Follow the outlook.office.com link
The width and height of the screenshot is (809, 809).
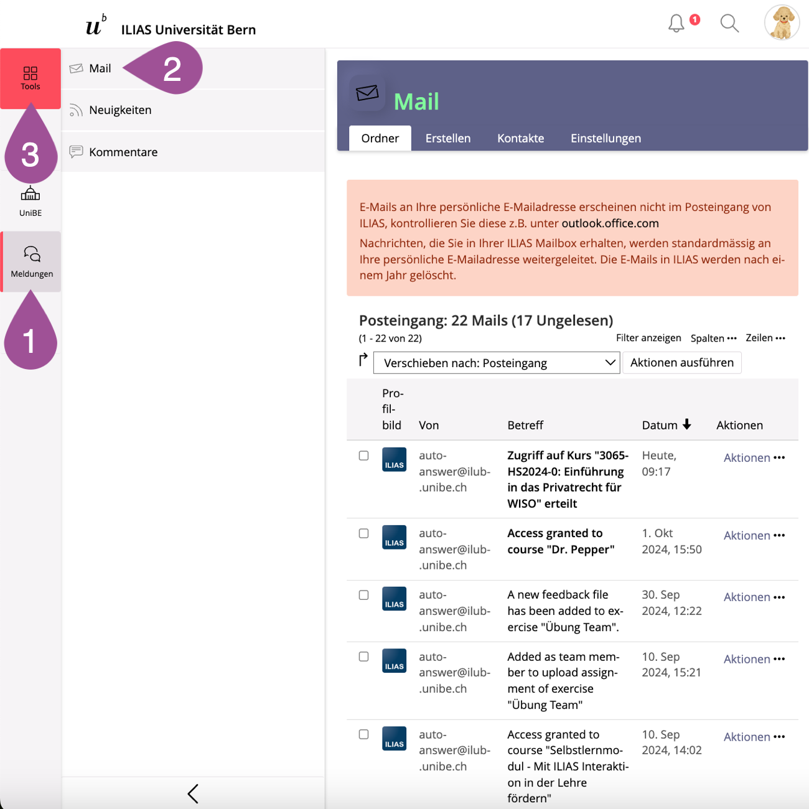610,223
